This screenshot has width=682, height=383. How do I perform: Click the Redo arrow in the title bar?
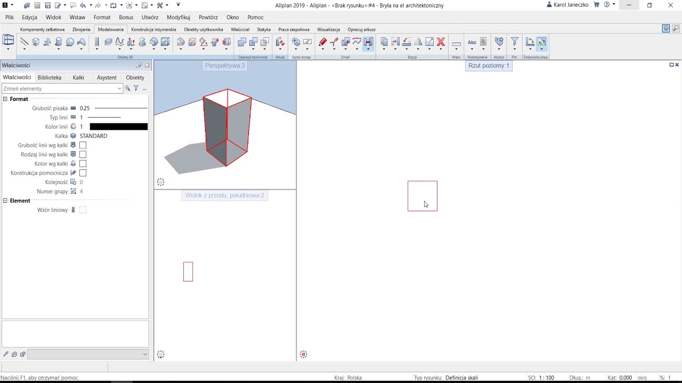(98, 5)
